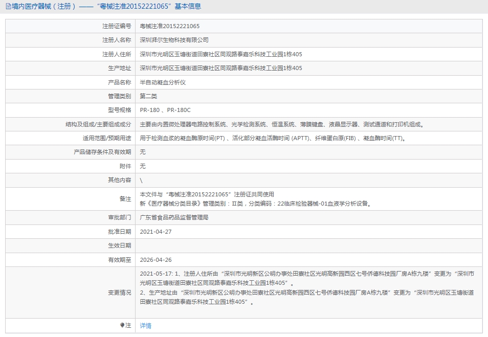The height and width of the screenshot is (337, 488).
Task: Click the 2021-05-17 change record first line
Action: 307,274
